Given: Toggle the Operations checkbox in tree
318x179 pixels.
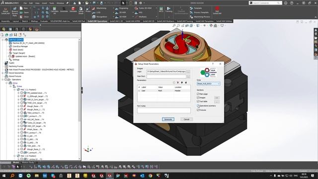Looking at the screenshot, I should [x=5, y=80].
